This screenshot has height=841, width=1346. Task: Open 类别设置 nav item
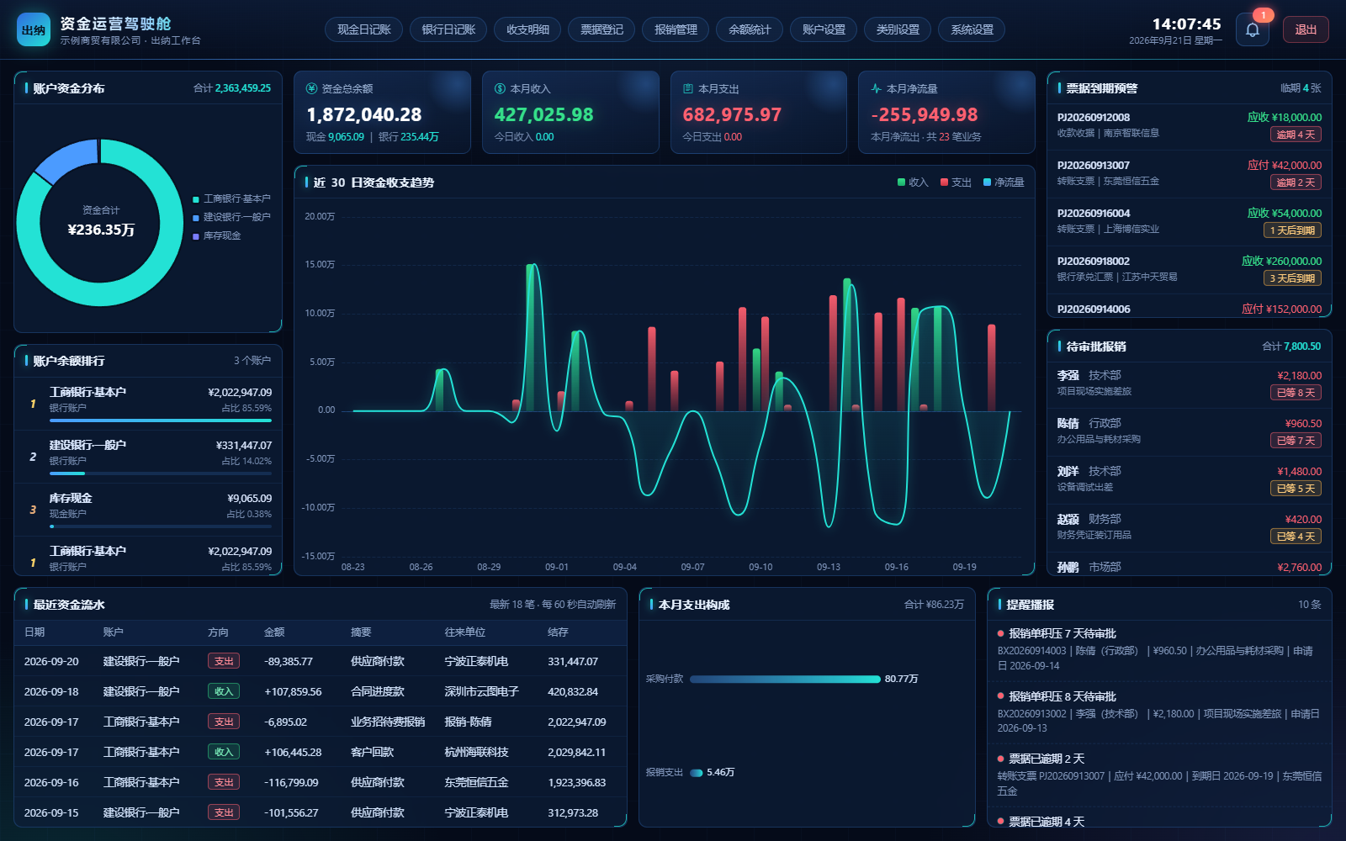[898, 29]
